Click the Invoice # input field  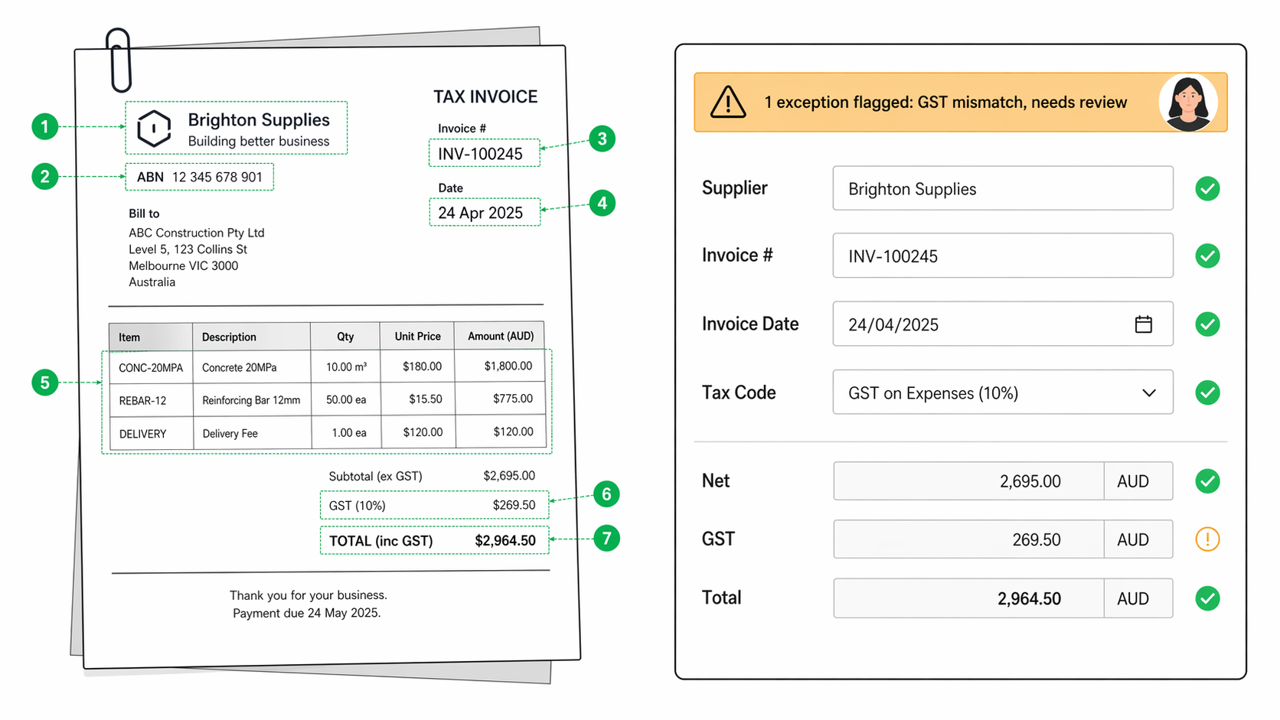tap(1003, 256)
